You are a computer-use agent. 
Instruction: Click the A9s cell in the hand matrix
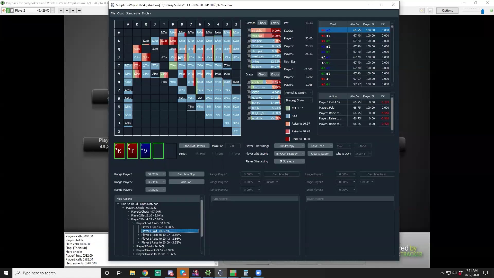(x=173, y=32)
